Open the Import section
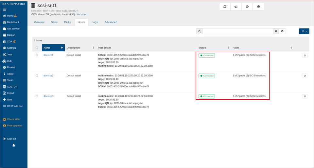This screenshot has width=314, height=168. click(9, 93)
